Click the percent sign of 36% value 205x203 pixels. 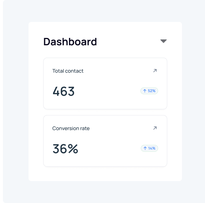coord(73,149)
